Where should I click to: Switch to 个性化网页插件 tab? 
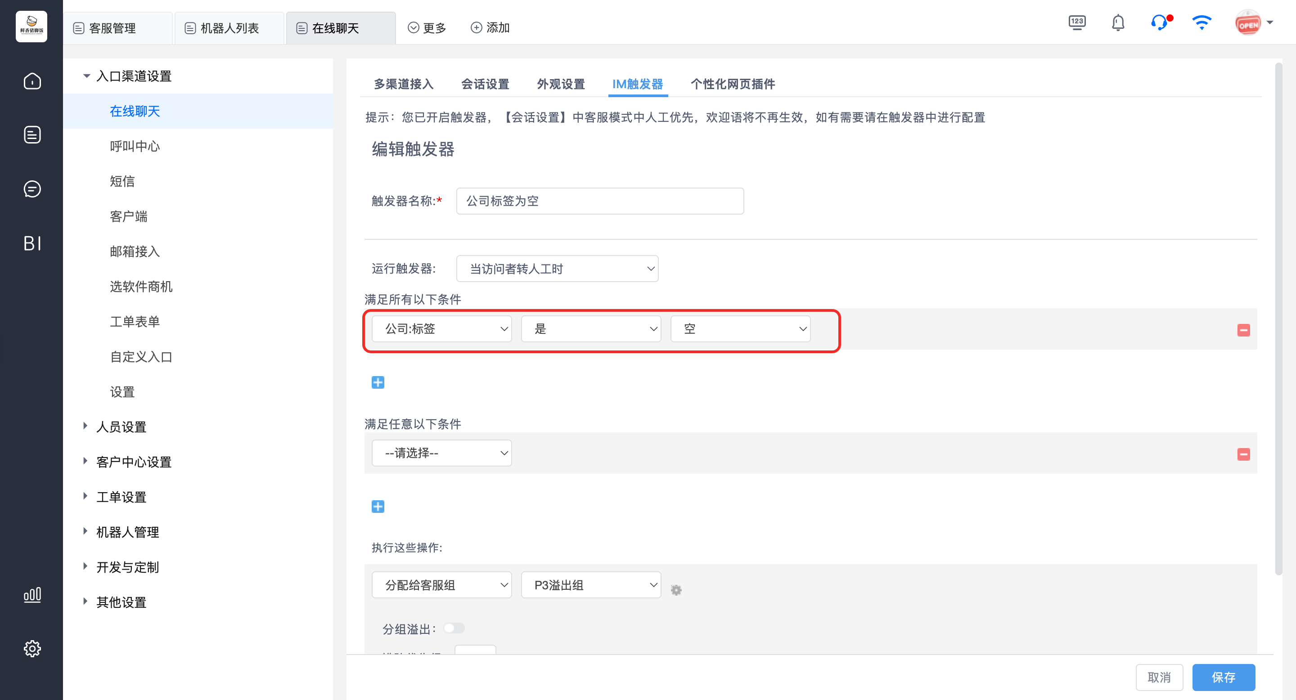(733, 84)
